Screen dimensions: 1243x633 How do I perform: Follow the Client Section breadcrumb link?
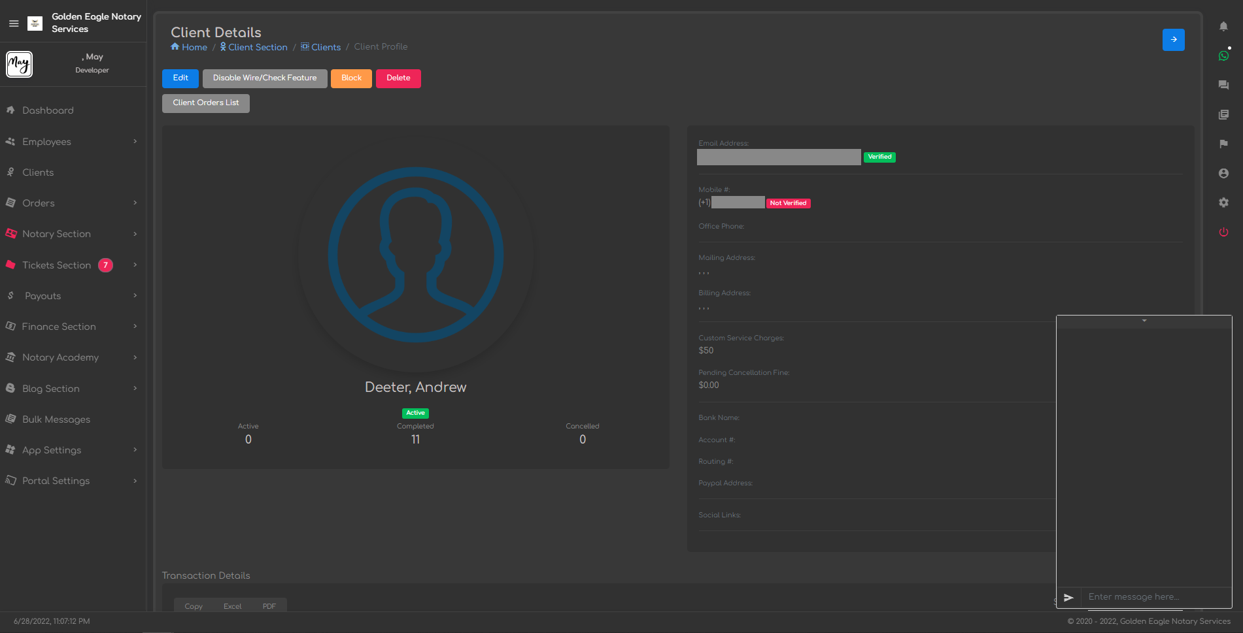[257, 47]
